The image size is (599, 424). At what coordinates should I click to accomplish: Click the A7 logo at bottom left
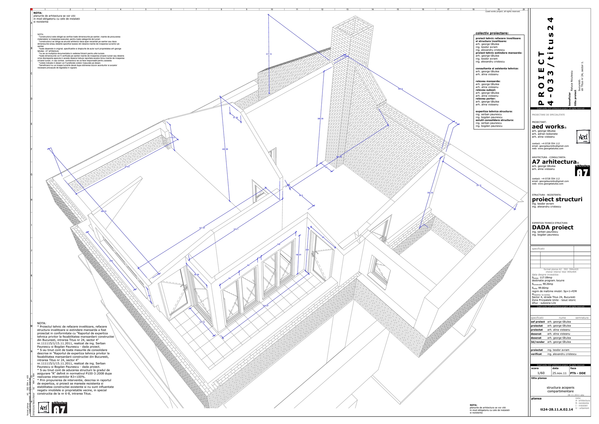[59, 408]
